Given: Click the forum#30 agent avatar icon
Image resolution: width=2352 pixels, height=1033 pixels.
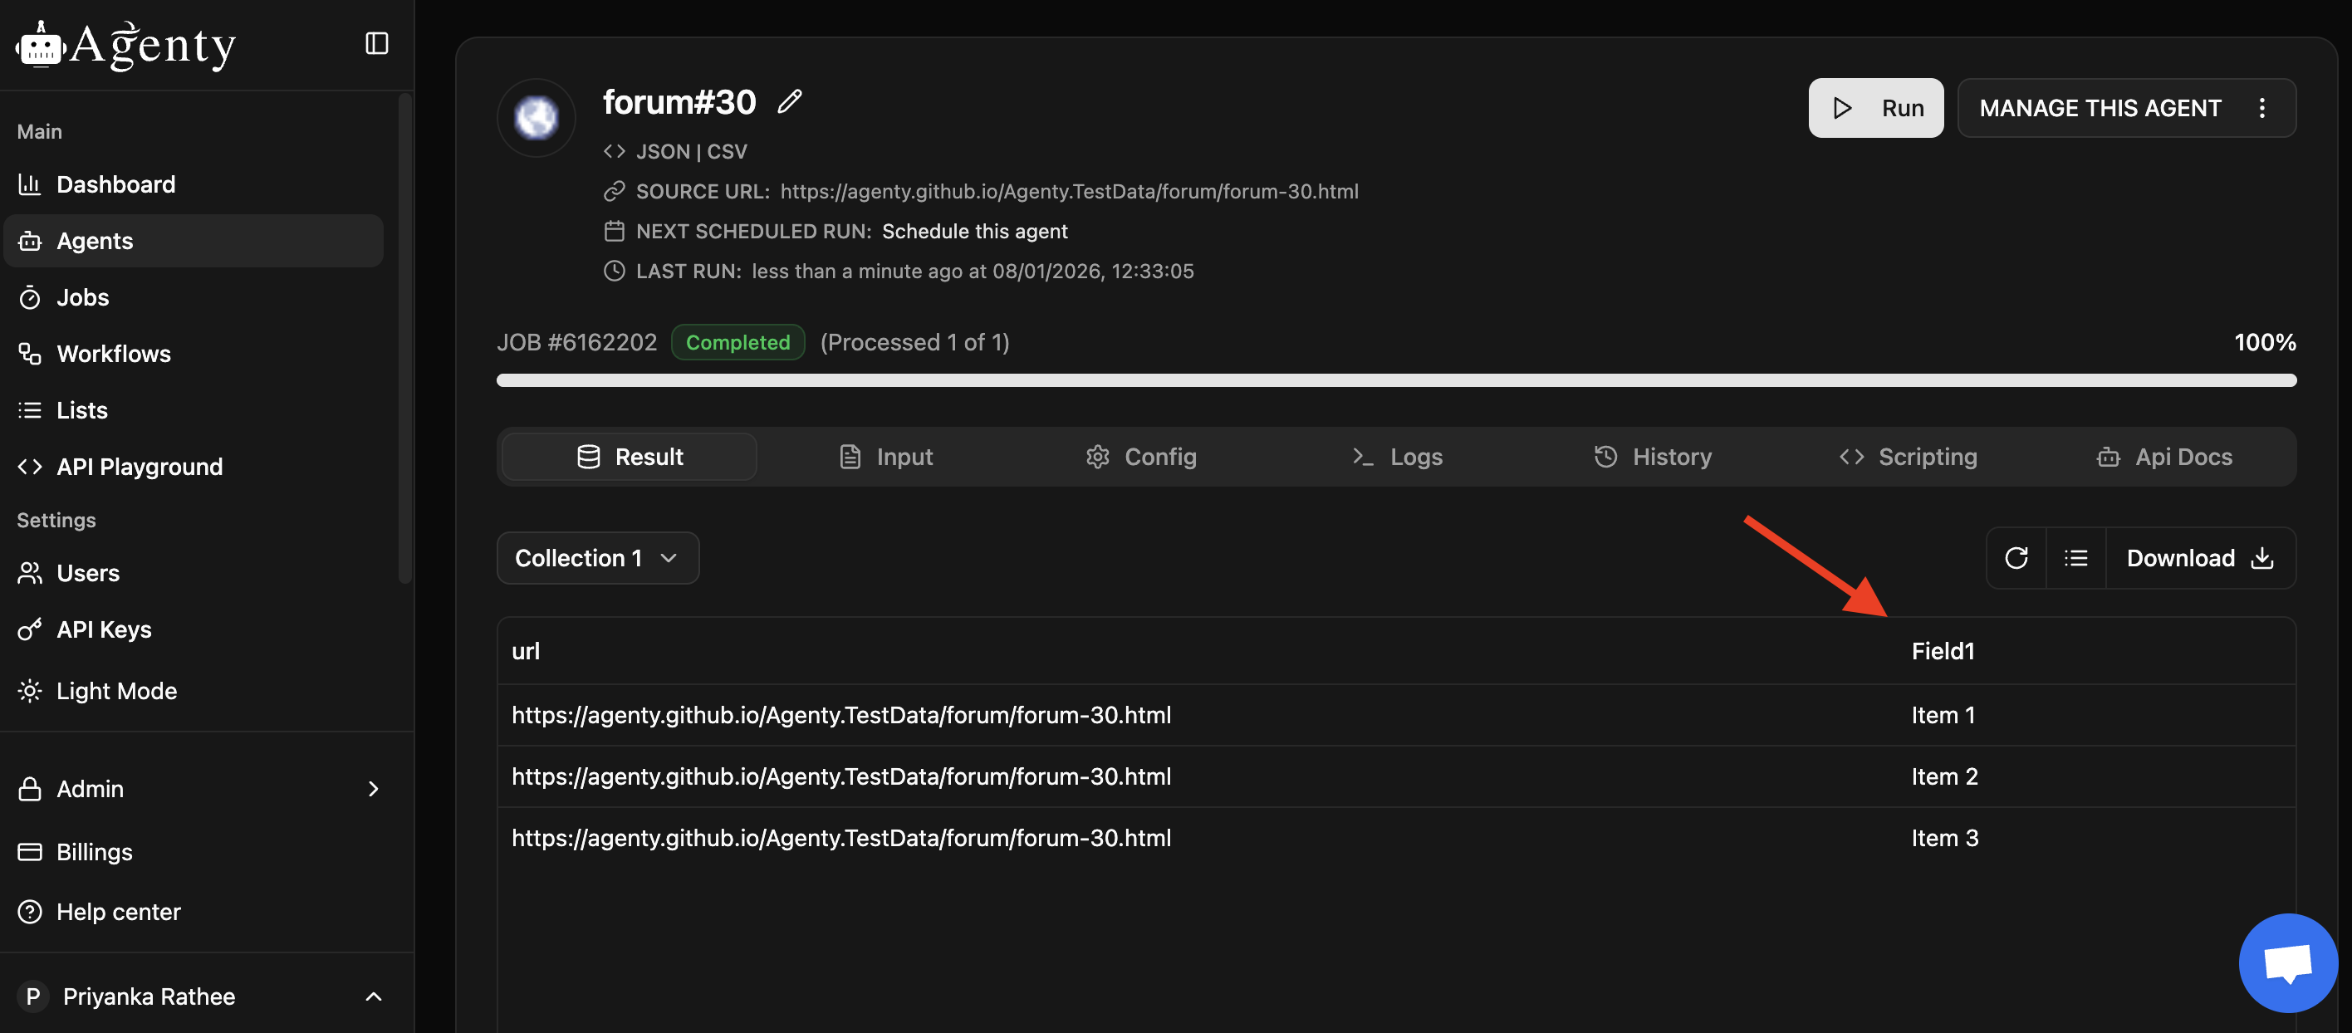Looking at the screenshot, I should click(x=536, y=118).
